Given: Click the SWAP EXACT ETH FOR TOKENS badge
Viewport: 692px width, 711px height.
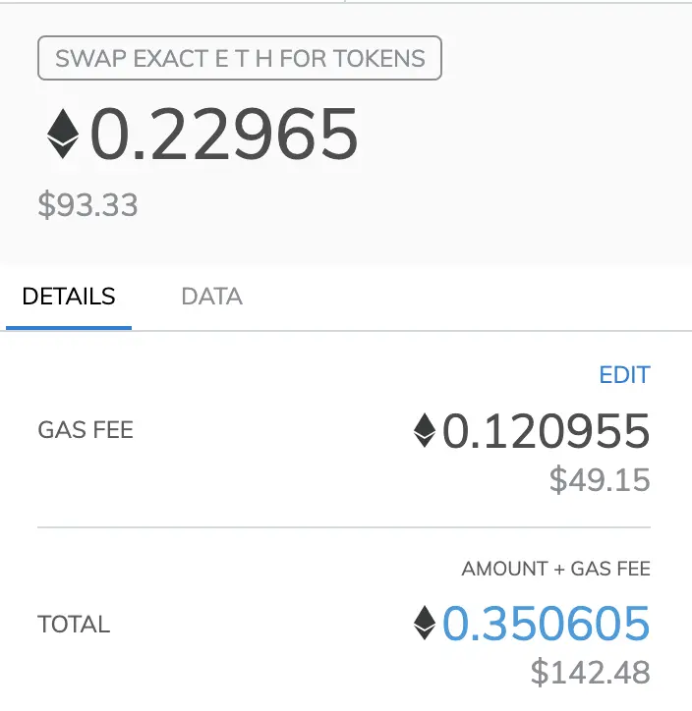Looking at the screenshot, I should click(x=240, y=58).
